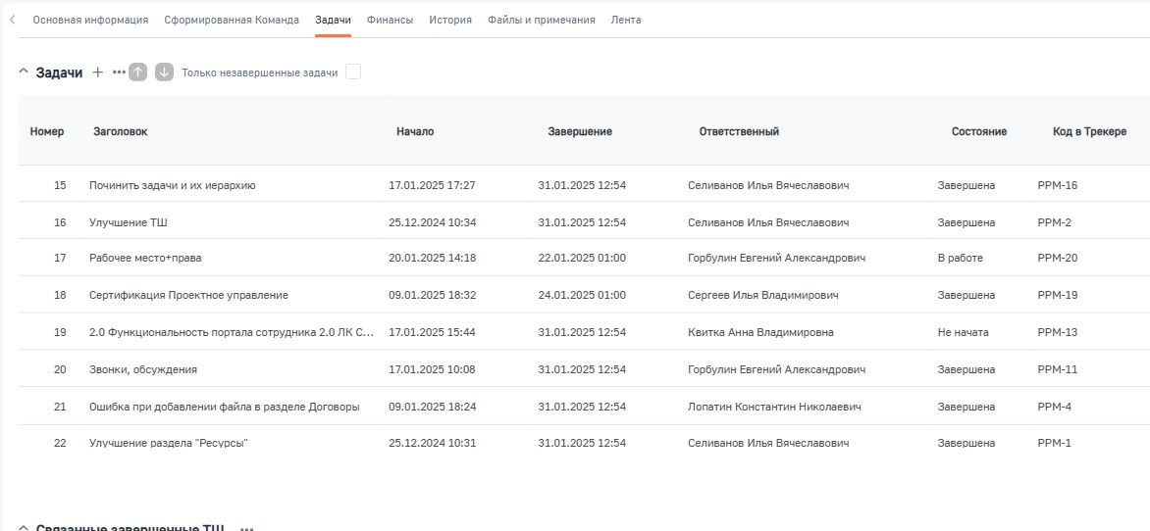
Task: Select start date 09.01.2025 18:24
Action: coord(433,407)
